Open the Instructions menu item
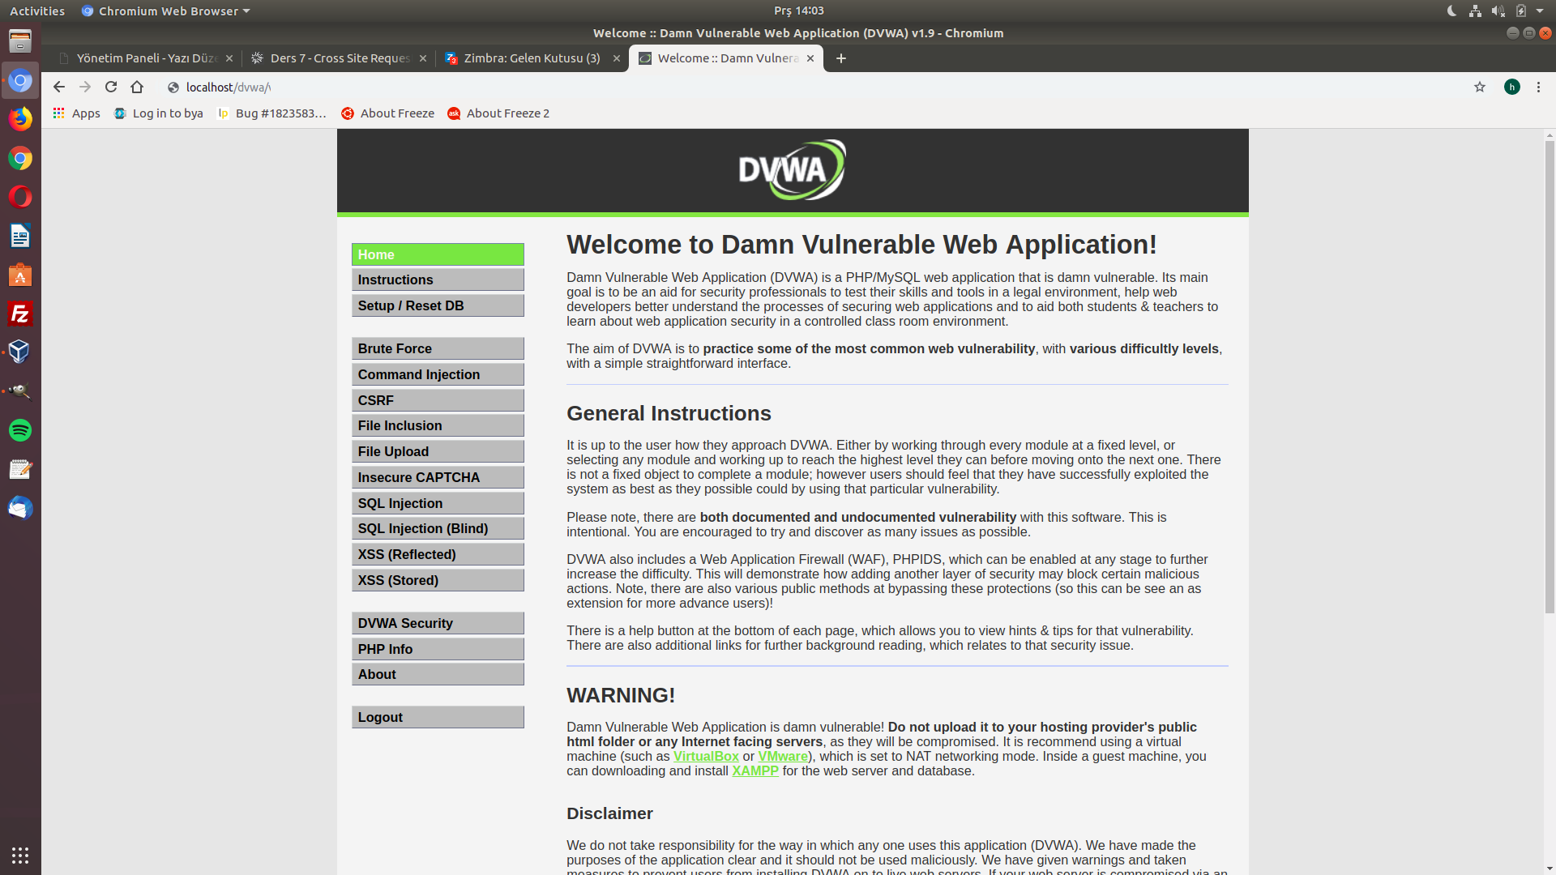Viewport: 1556px width, 875px height. pyautogui.click(x=438, y=280)
